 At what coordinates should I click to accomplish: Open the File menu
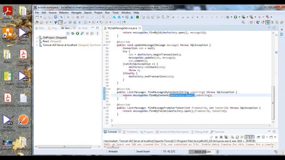(x=37, y=13)
